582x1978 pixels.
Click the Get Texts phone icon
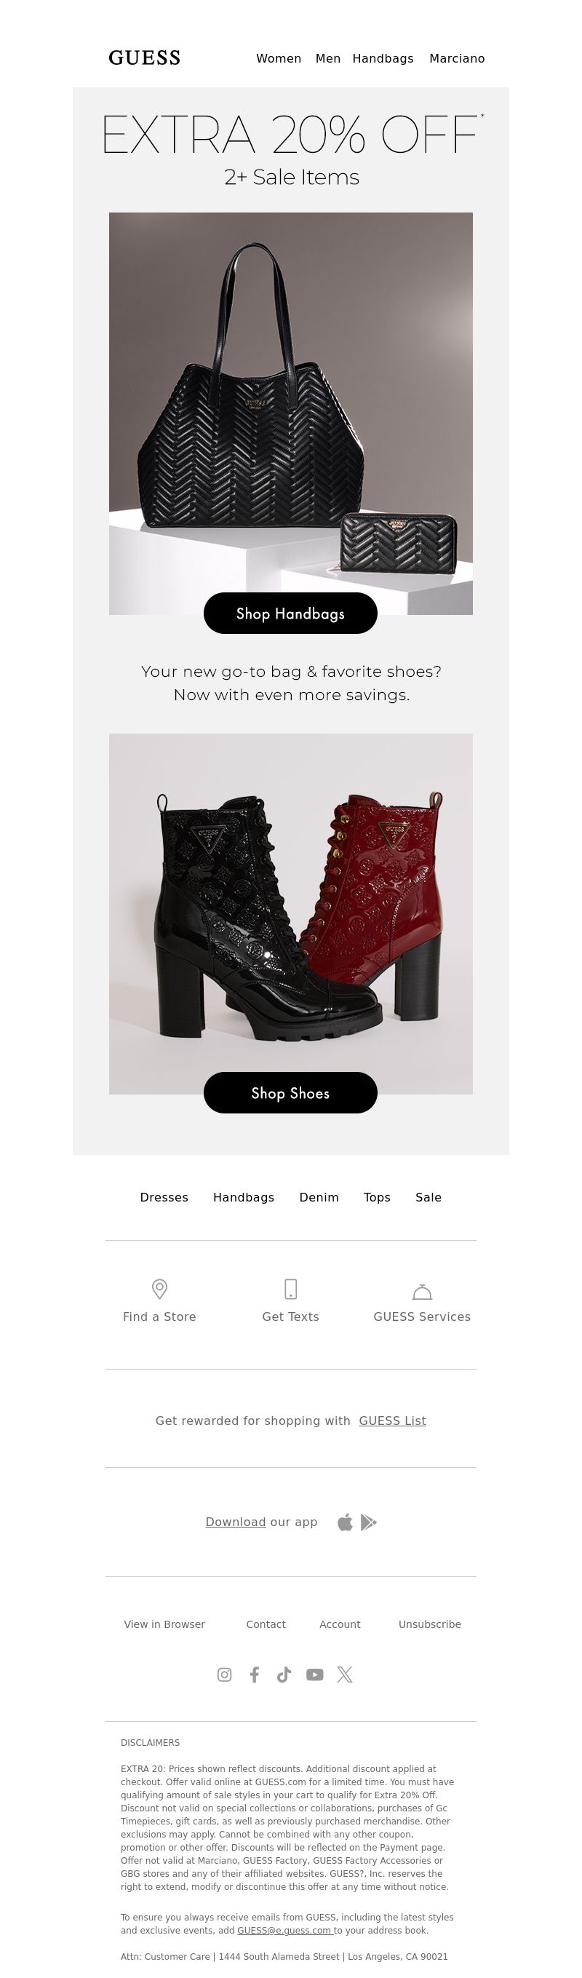tap(290, 1288)
